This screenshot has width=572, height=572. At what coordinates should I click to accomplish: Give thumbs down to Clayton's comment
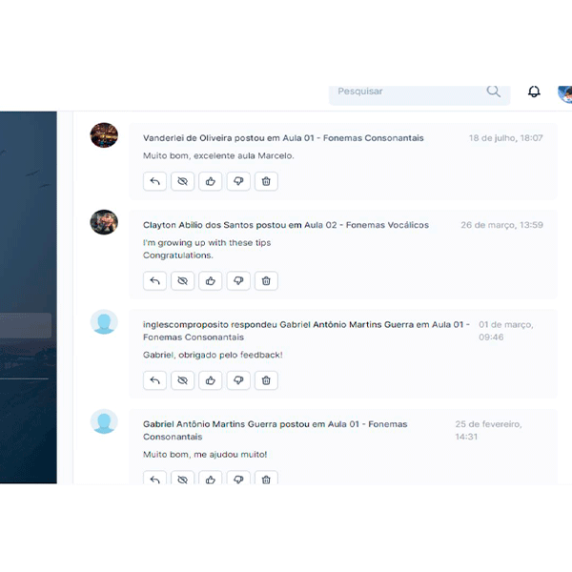click(x=238, y=281)
